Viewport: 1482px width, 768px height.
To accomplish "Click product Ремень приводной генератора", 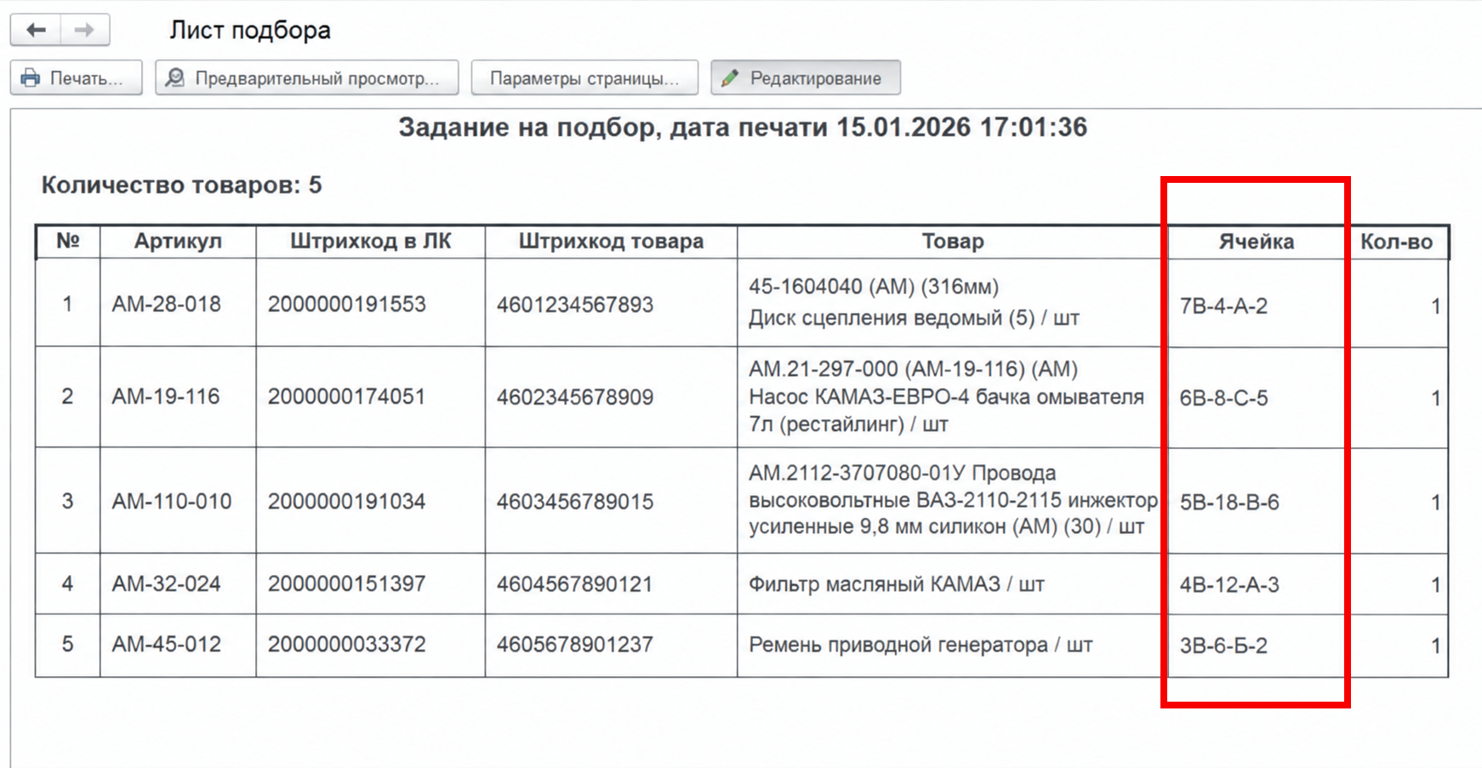I will pos(953,645).
